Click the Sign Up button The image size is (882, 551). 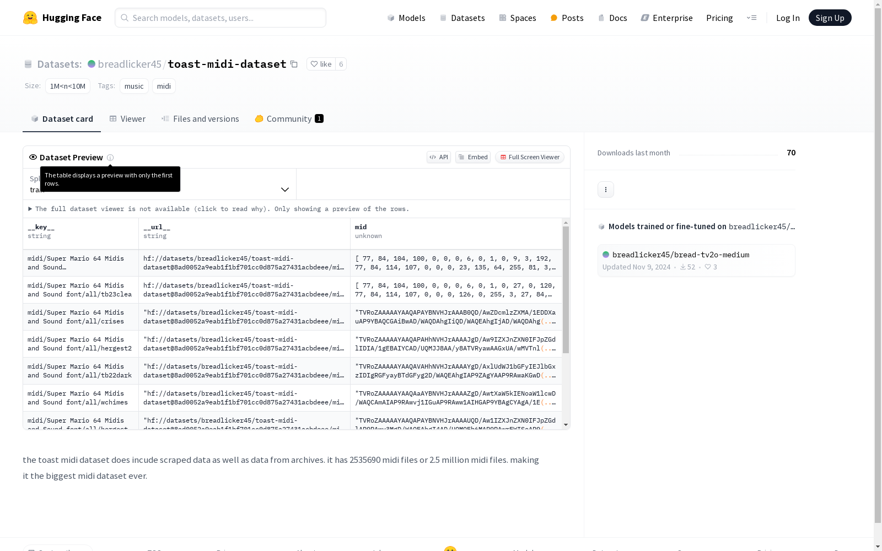coord(830,18)
